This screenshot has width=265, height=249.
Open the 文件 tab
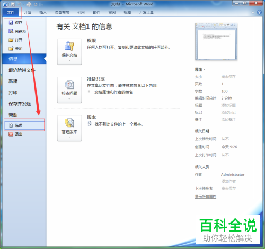click(x=11, y=12)
